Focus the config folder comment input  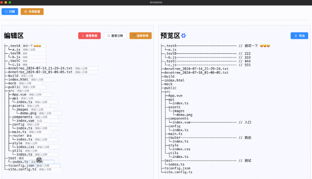tap(38, 124)
